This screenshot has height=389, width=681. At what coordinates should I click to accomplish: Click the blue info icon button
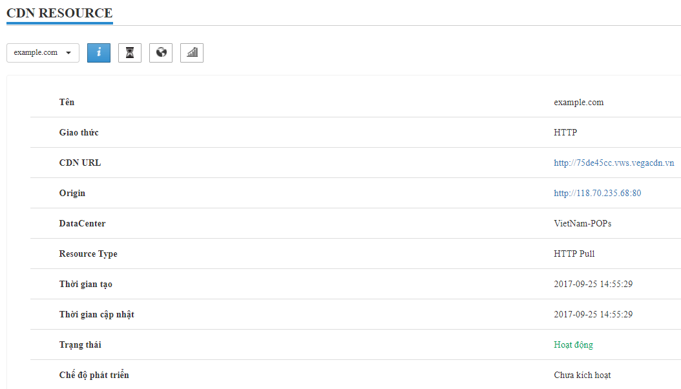tap(99, 53)
